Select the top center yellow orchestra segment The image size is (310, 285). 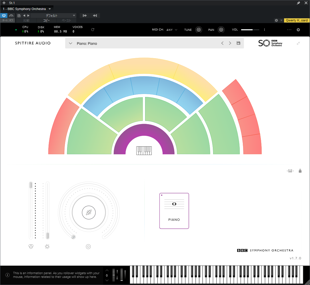coord(144,66)
